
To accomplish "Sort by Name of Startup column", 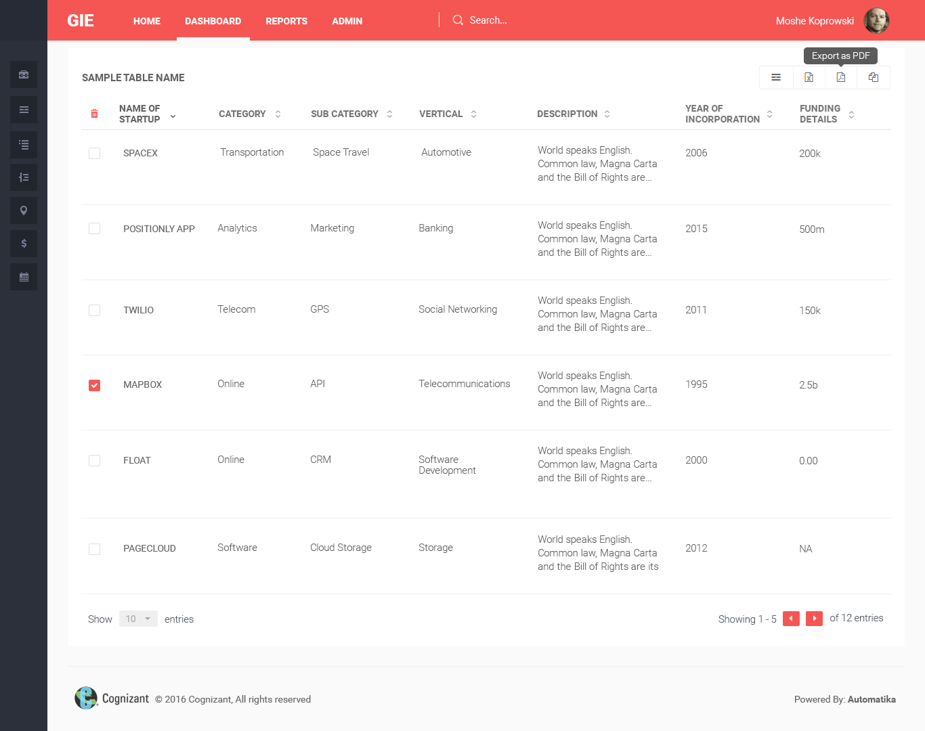I will tap(173, 116).
